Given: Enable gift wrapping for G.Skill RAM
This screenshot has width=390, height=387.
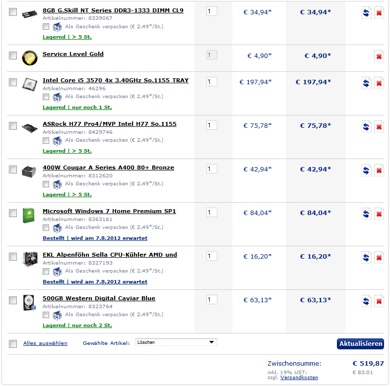Looking at the screenshot, I should point(46,27).
